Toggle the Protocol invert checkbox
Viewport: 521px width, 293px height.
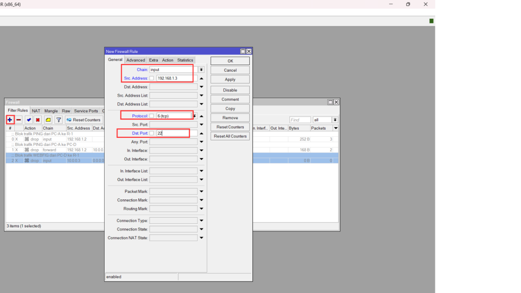click(152, 116)
